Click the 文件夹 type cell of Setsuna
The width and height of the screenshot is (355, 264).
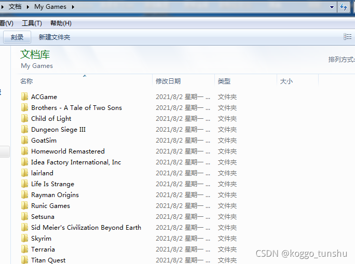click(x=227, y=217)
